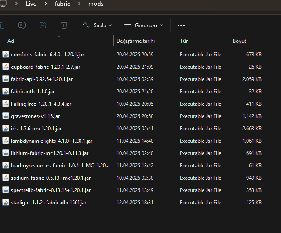Select lithium-fabric-mc1.20.1-0.11.3.jar
The width and height of the screenshot is (281, 233).
point(50,153)
